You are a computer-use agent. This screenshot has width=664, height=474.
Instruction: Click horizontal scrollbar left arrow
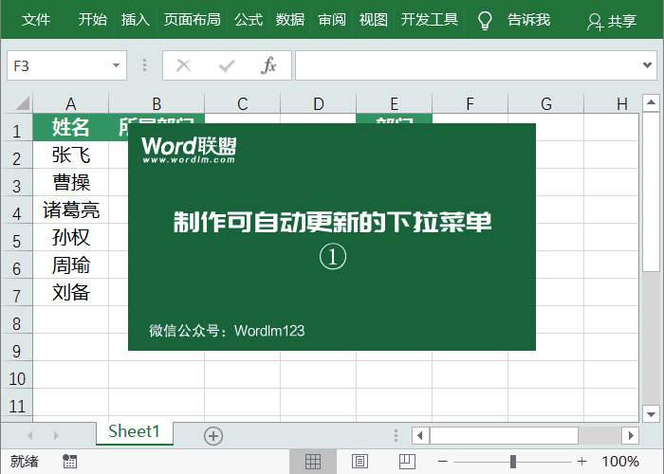pos(420,435)
